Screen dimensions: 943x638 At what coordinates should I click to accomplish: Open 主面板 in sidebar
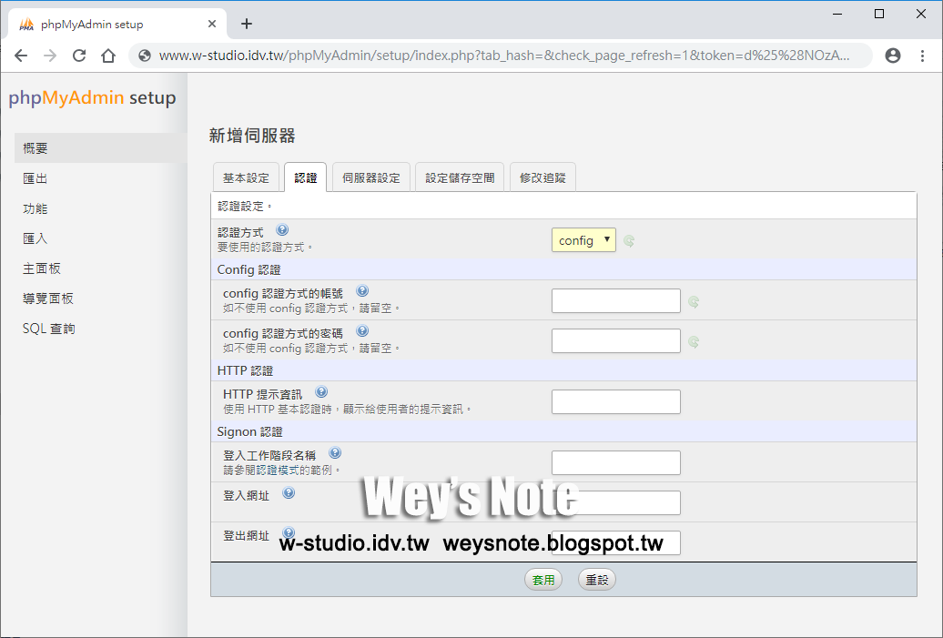(x=100, y=268)
